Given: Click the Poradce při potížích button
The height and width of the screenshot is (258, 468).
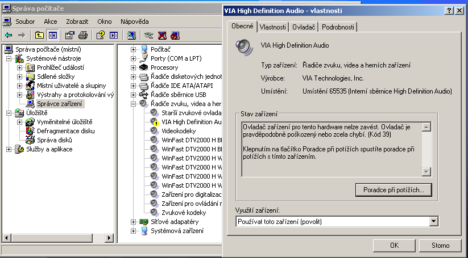Looking at the screenshot, I should 394,190.
